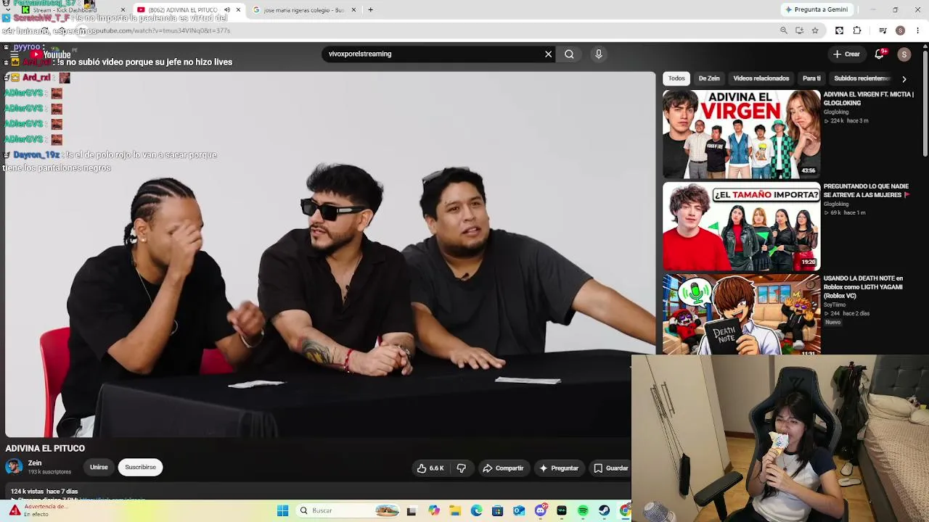Click the Pregunta a Gemini button
929x522 pixels.
tap(816, 10)
